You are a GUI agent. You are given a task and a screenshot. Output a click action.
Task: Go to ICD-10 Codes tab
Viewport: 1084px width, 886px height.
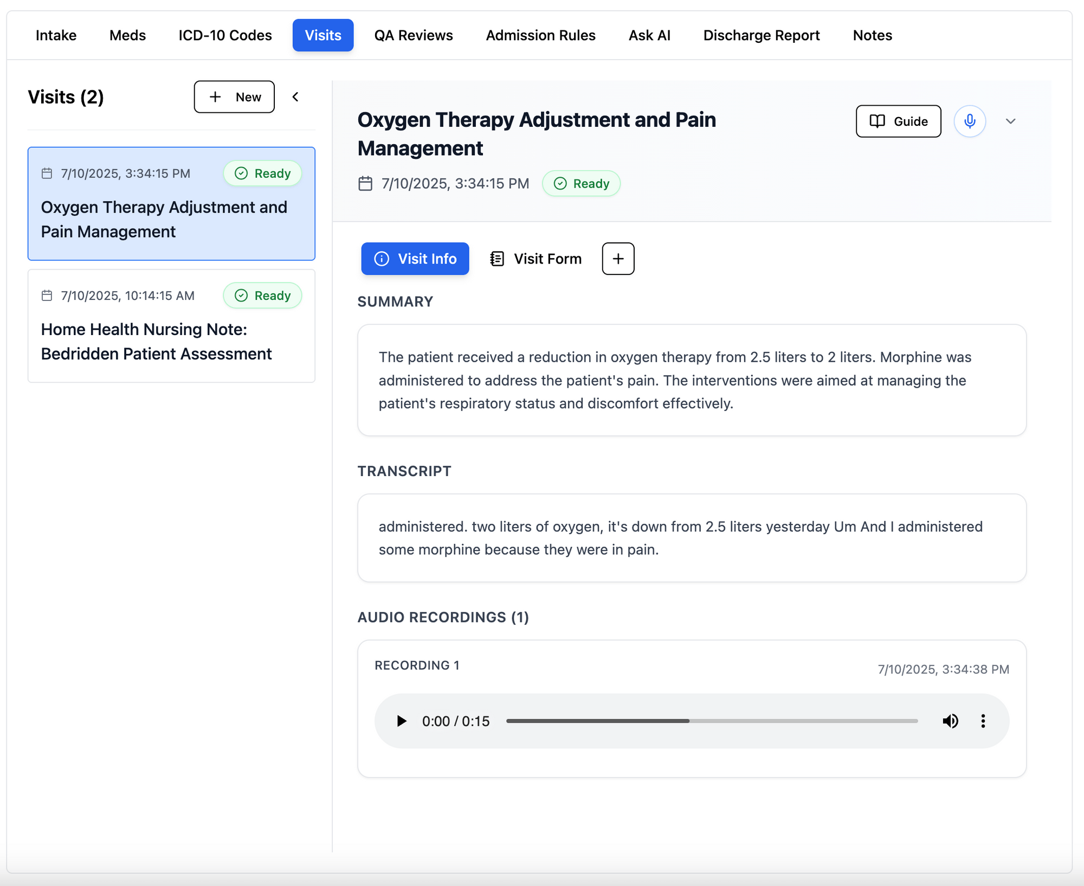[225, 35]
